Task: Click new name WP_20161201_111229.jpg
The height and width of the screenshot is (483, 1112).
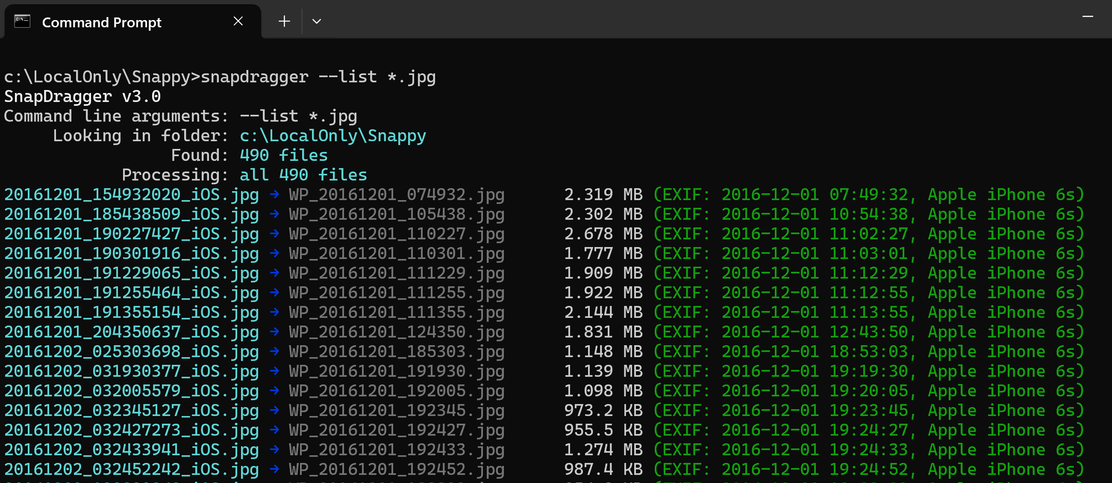Action: point(397,273)
